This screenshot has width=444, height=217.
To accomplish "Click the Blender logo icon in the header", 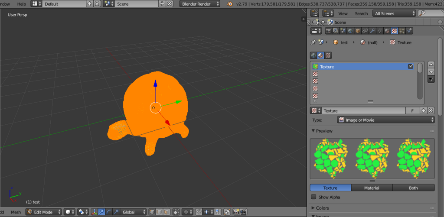I will point(230,4).
